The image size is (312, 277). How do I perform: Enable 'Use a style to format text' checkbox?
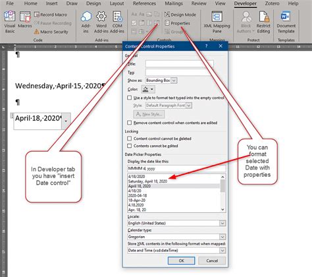tap(130, 98)
